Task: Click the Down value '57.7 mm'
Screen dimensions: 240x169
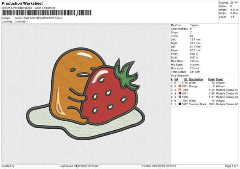Action: click(x=195, y=50)
